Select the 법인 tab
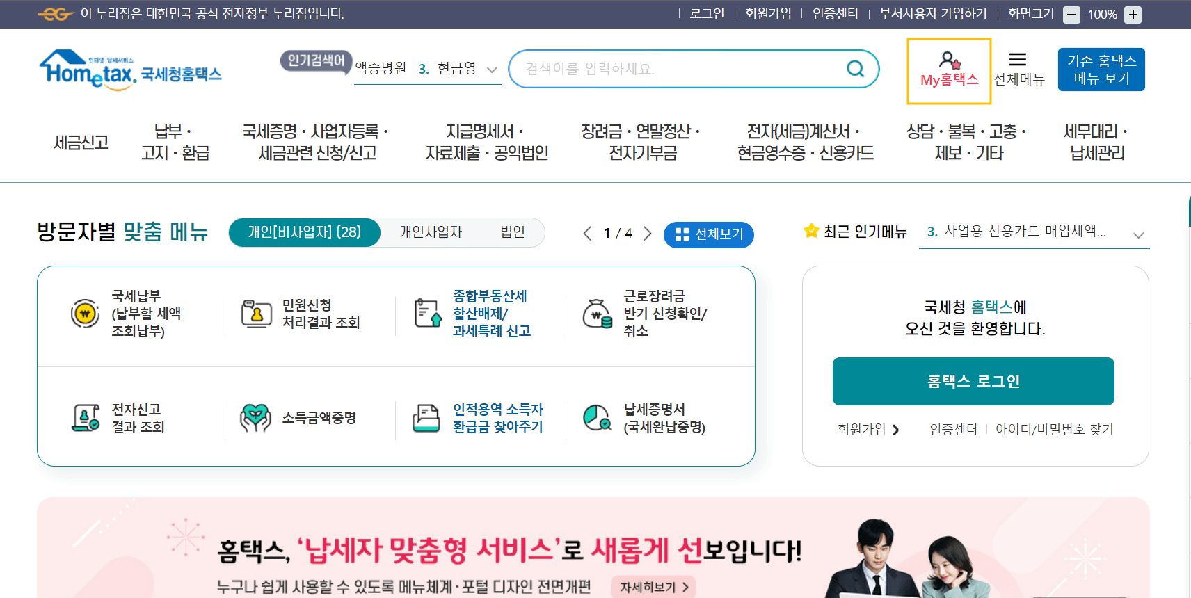Viewport: 1191px width, 598px height. tap(513, 232)
